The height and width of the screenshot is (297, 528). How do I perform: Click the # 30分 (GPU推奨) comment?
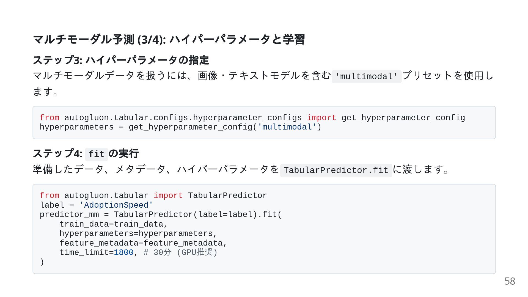click(x=180, y=252)
